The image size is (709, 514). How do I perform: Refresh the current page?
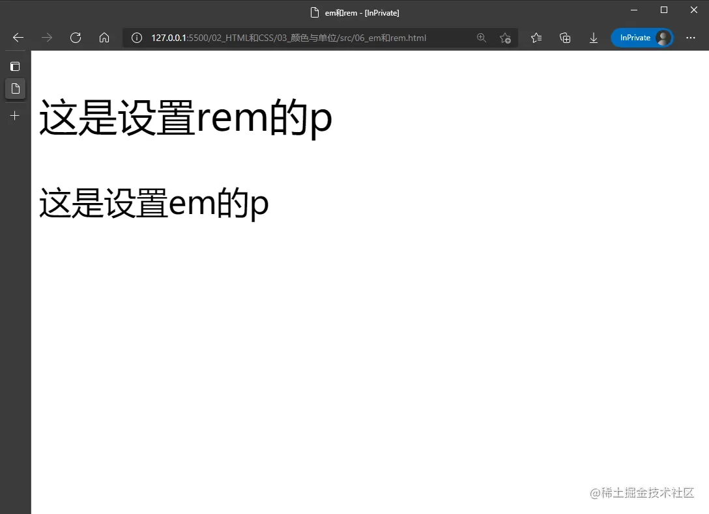76,38
